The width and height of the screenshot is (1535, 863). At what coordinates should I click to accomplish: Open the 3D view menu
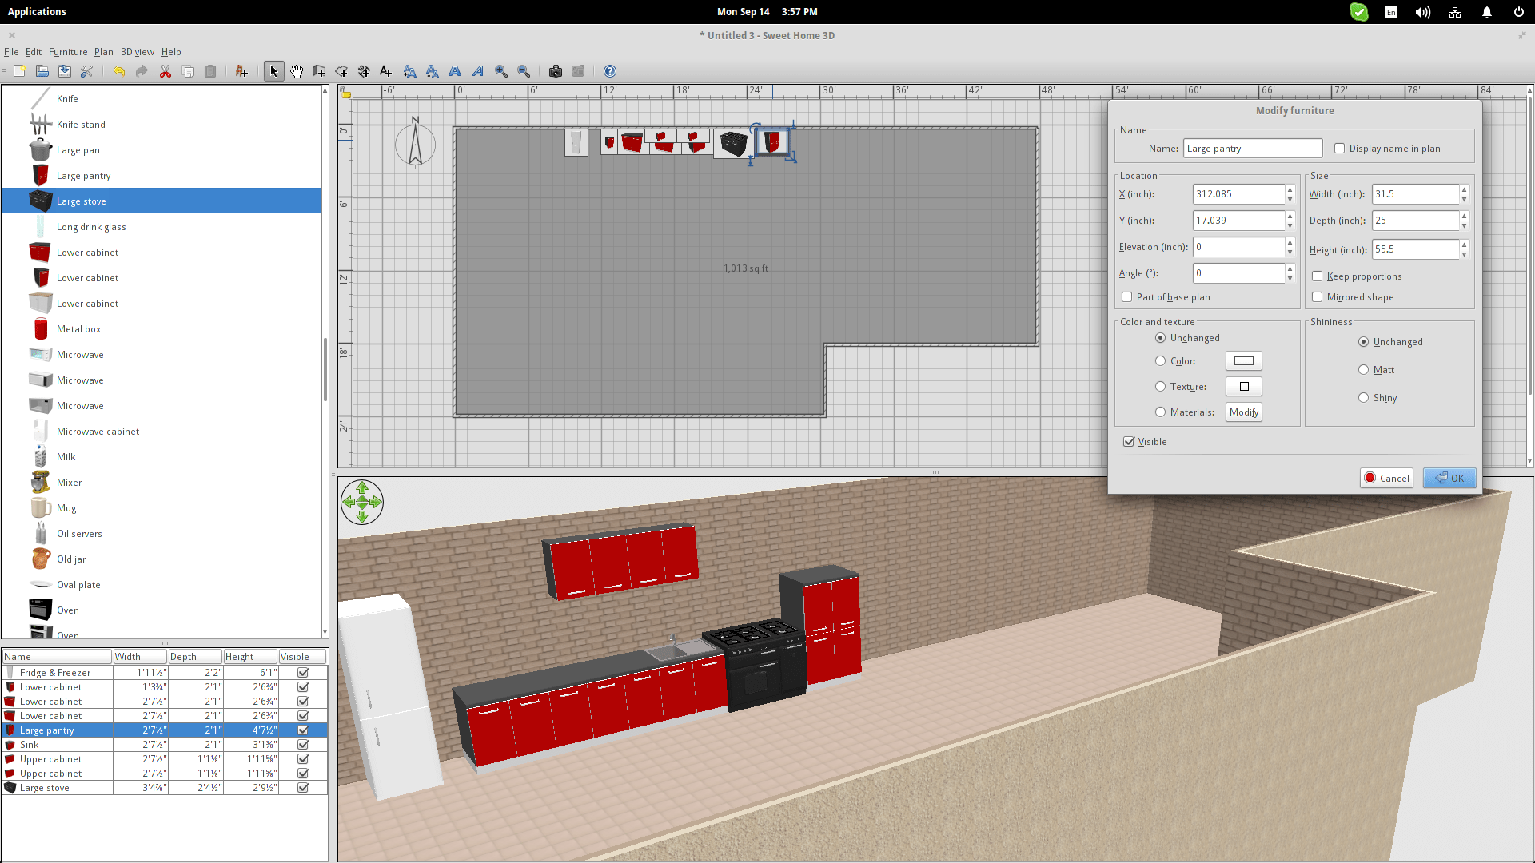pyautogui.click(x=138, y=52)
